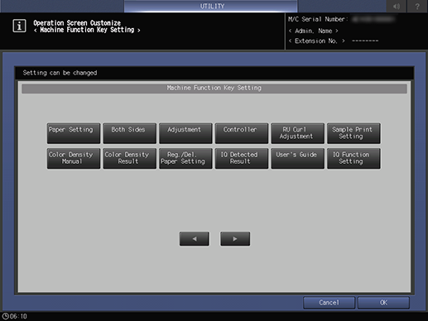Viewport: 428px width, 321px height.
Task: Select the Color Density Result key
Action: (x=129, y=158)
